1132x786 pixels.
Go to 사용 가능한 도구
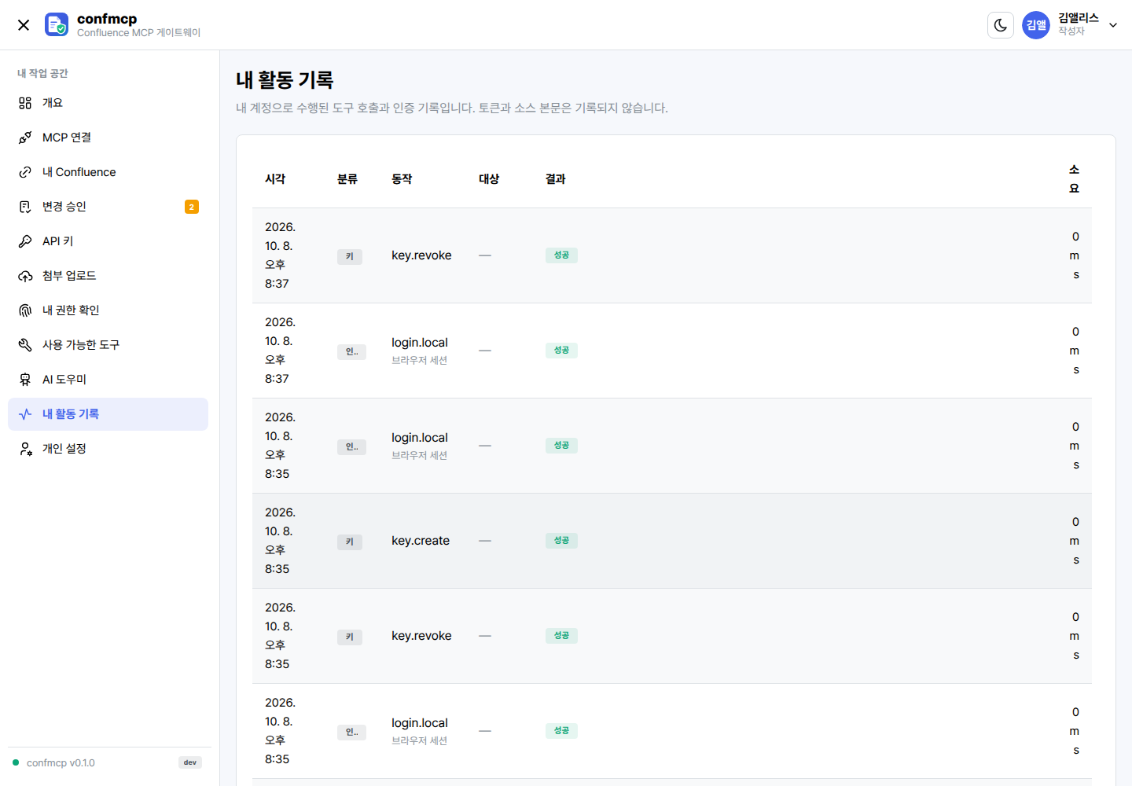pyautogui.click(x=108, y=345)
